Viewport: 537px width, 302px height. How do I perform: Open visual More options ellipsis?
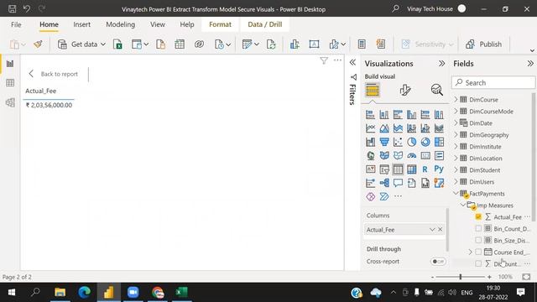(x=337, y=60)
